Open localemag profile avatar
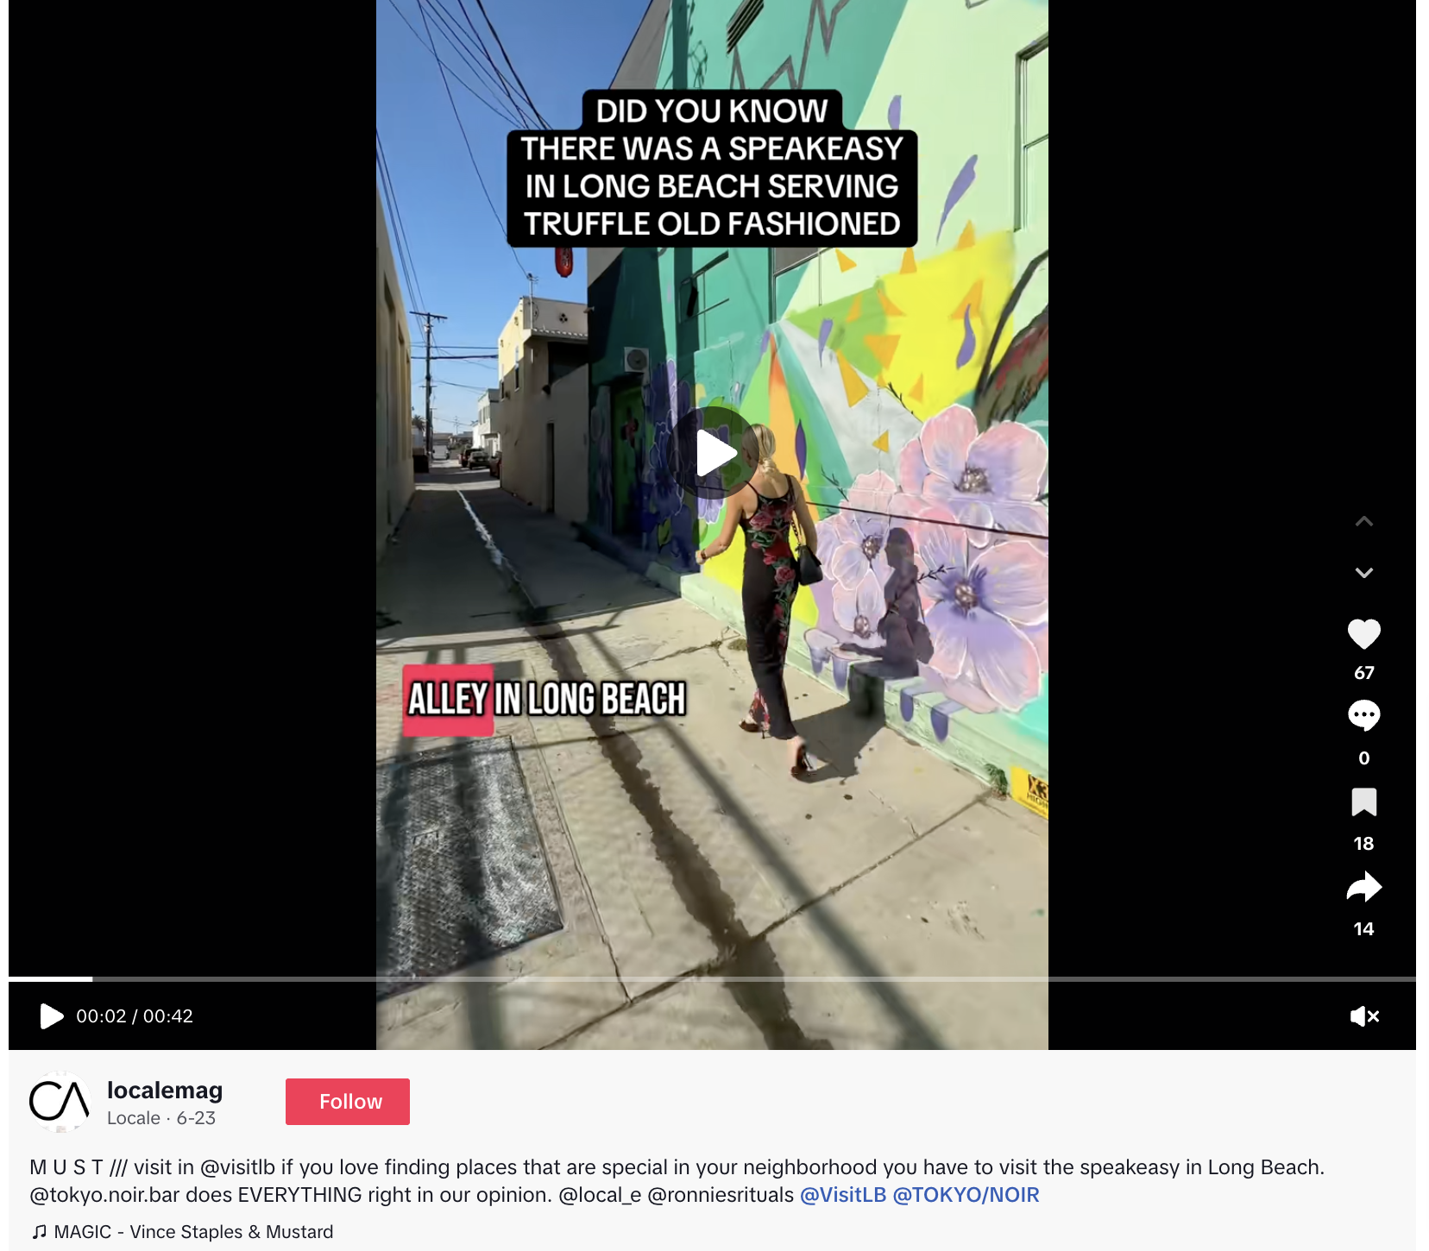The height and width of the screenshot is (1251, 1429). click(60, 1102)
